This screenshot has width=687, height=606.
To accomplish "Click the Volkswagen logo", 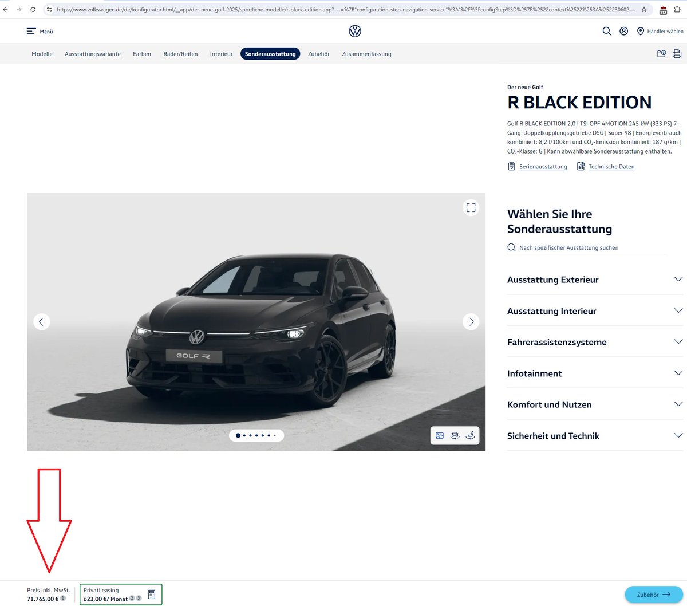I will pyautogui.click(x=355, y=31).
